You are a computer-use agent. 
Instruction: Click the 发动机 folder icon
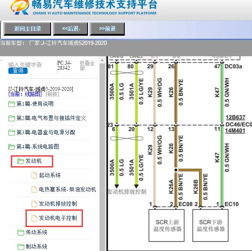[x=21, y=161]
